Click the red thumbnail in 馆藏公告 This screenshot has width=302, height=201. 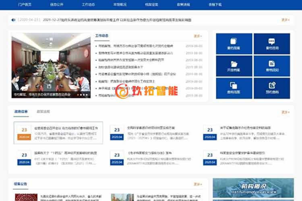tap(26, 197)
